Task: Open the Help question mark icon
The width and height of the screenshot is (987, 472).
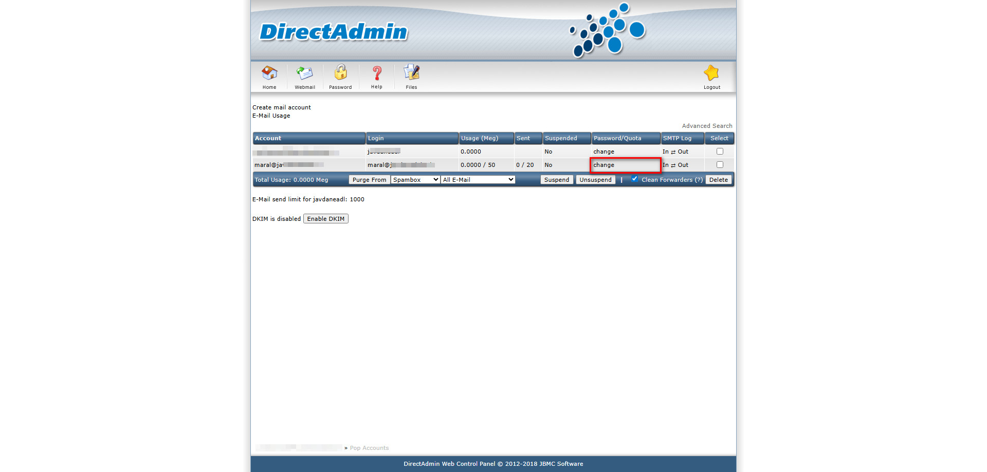Action: click(377, 73)
